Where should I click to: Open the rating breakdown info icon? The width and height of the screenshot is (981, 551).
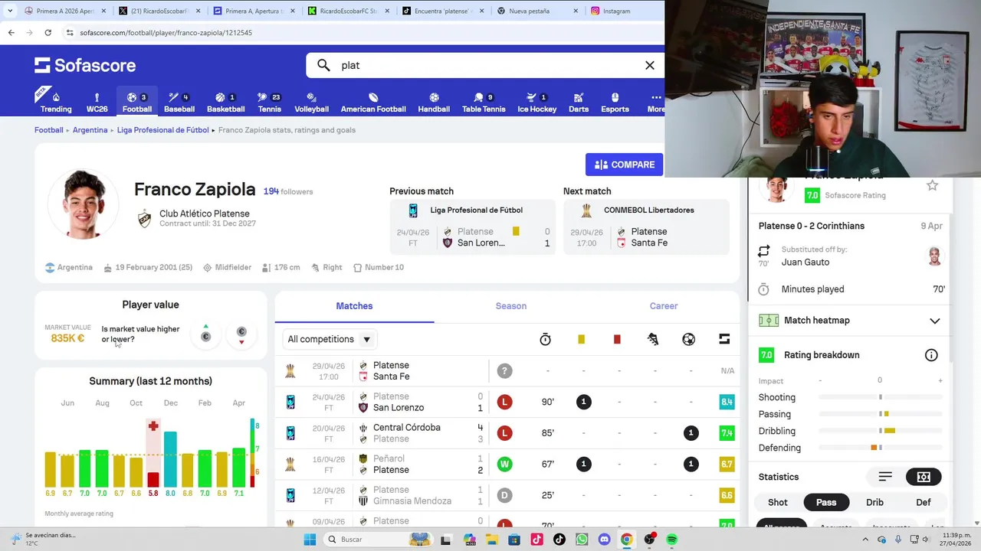coord(931,355)
